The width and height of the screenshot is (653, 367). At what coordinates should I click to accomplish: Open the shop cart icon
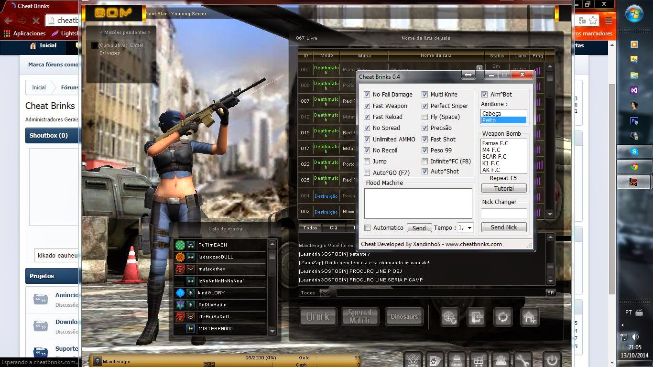coord(479,359)
